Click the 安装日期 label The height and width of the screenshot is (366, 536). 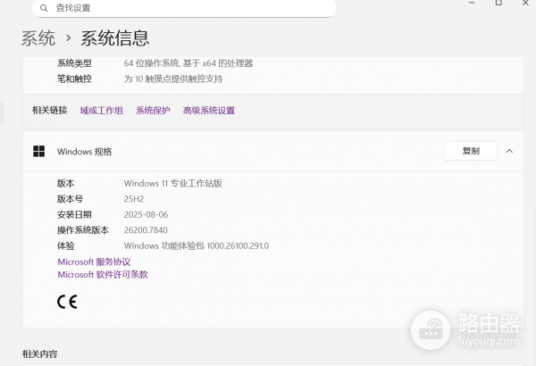point(74,214)
